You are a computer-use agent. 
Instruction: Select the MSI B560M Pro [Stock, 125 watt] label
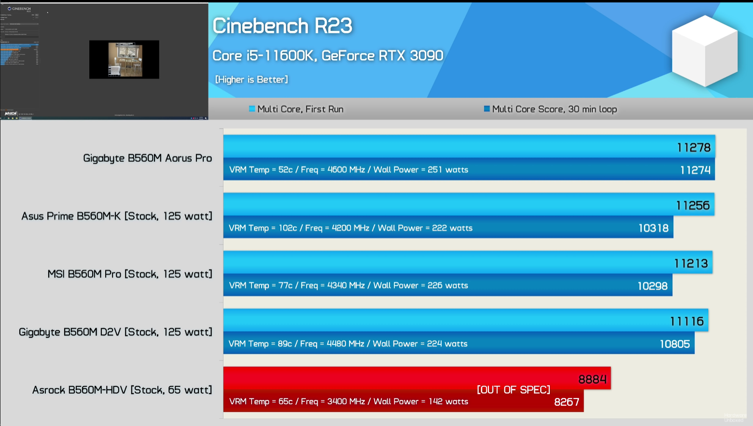point(129,274)
